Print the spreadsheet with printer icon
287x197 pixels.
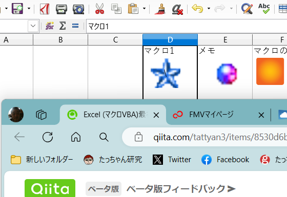[61, 9]
